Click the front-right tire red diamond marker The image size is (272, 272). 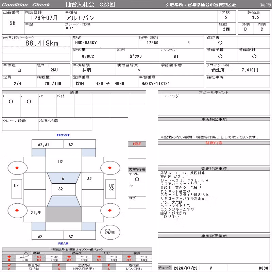[109, 168]
